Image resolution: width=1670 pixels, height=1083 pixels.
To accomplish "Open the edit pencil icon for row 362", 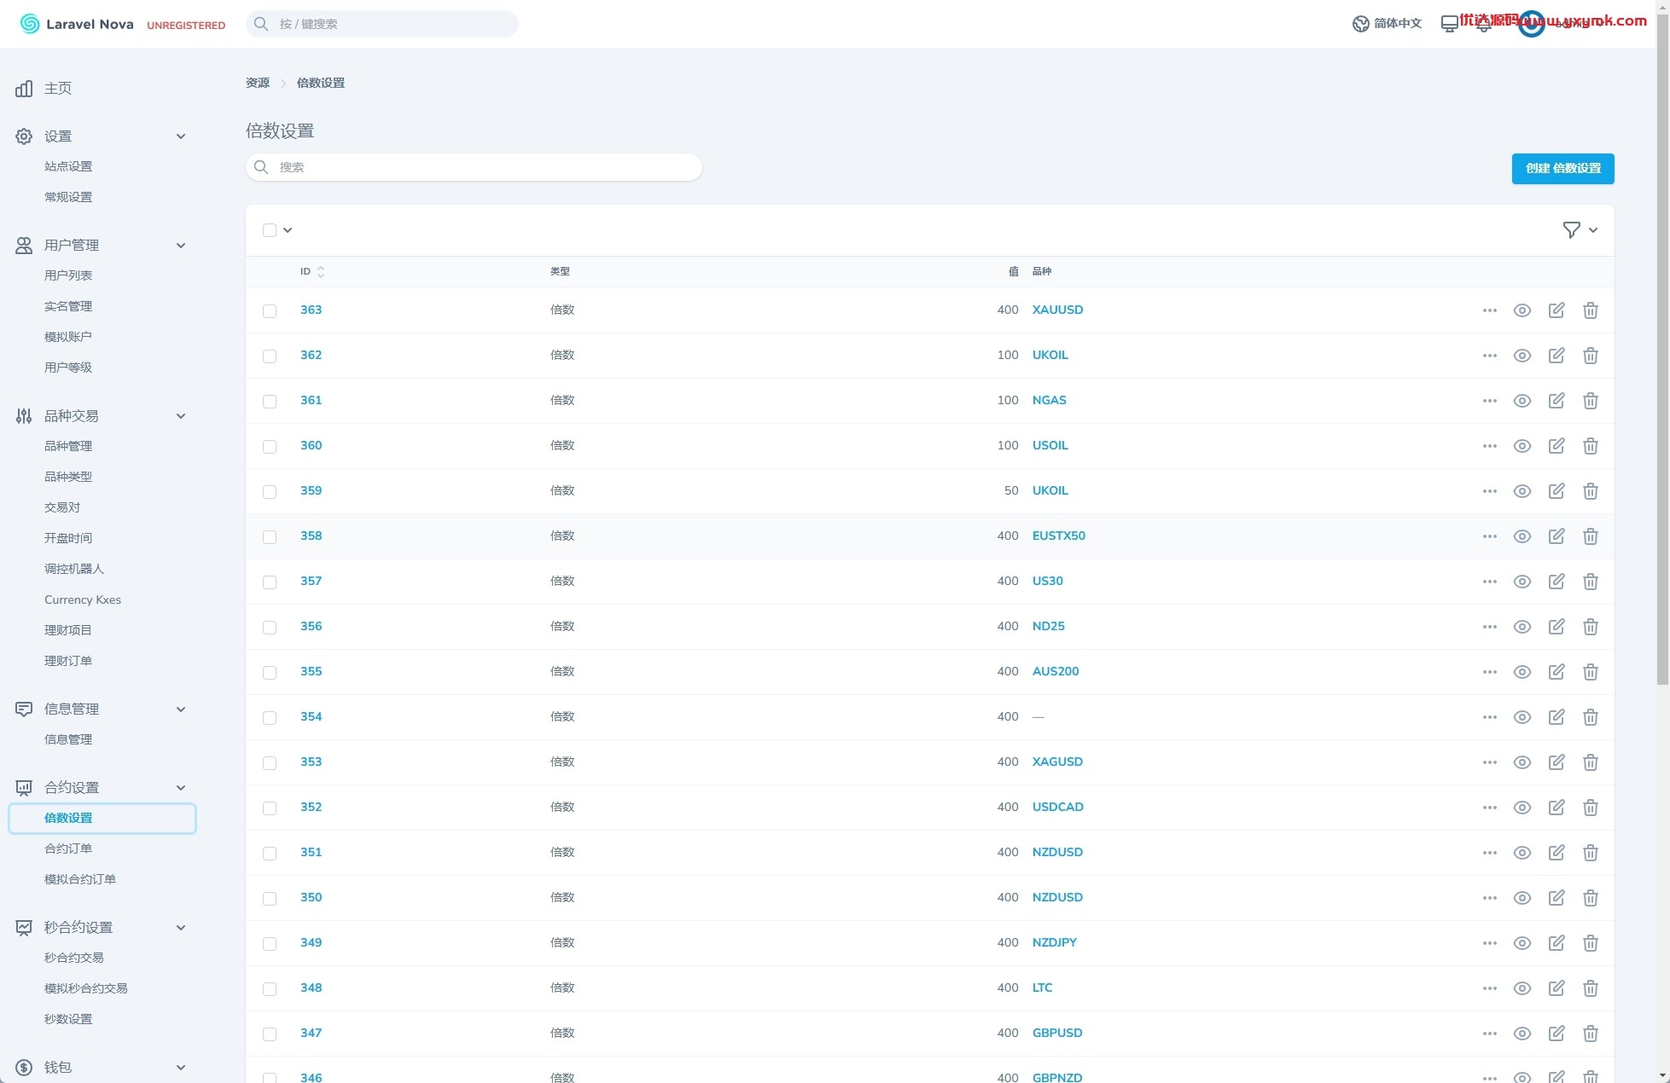I will point(1557,356).
